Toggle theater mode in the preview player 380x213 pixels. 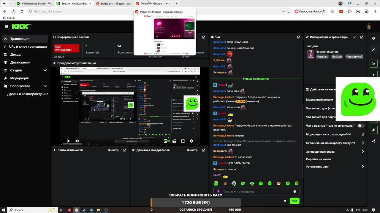[174, 141]
